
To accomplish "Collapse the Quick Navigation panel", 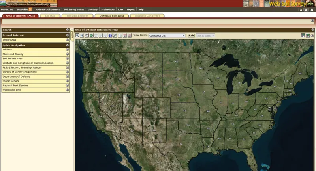I will 68,45.
